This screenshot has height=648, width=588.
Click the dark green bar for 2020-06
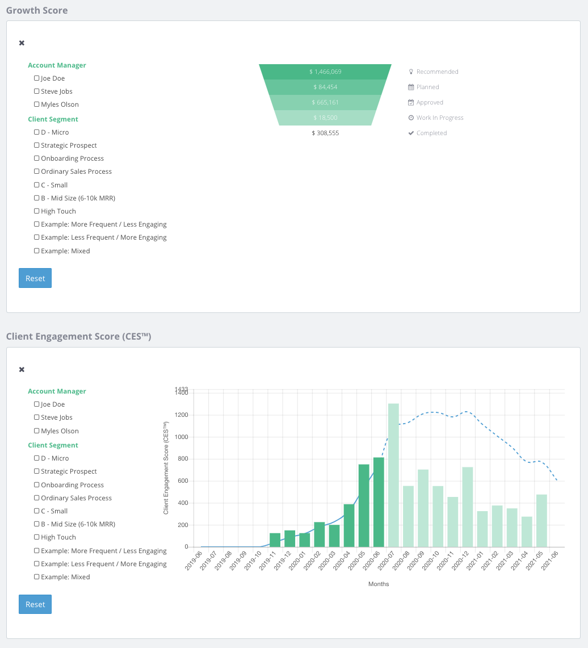tap(379, 502)
